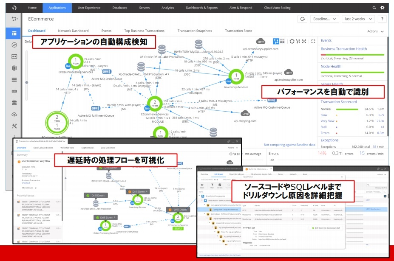Click the Filters funnel icon in call graph window

(212, 185)
